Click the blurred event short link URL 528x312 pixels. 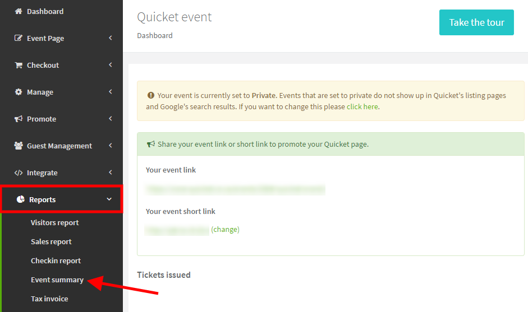click(177, 230)
